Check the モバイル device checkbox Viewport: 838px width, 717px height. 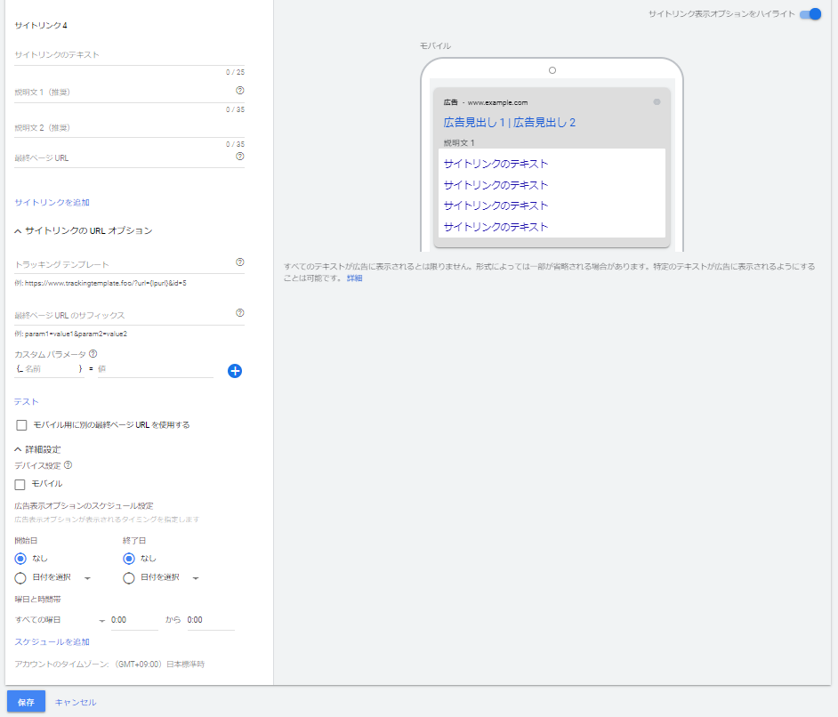20,485
